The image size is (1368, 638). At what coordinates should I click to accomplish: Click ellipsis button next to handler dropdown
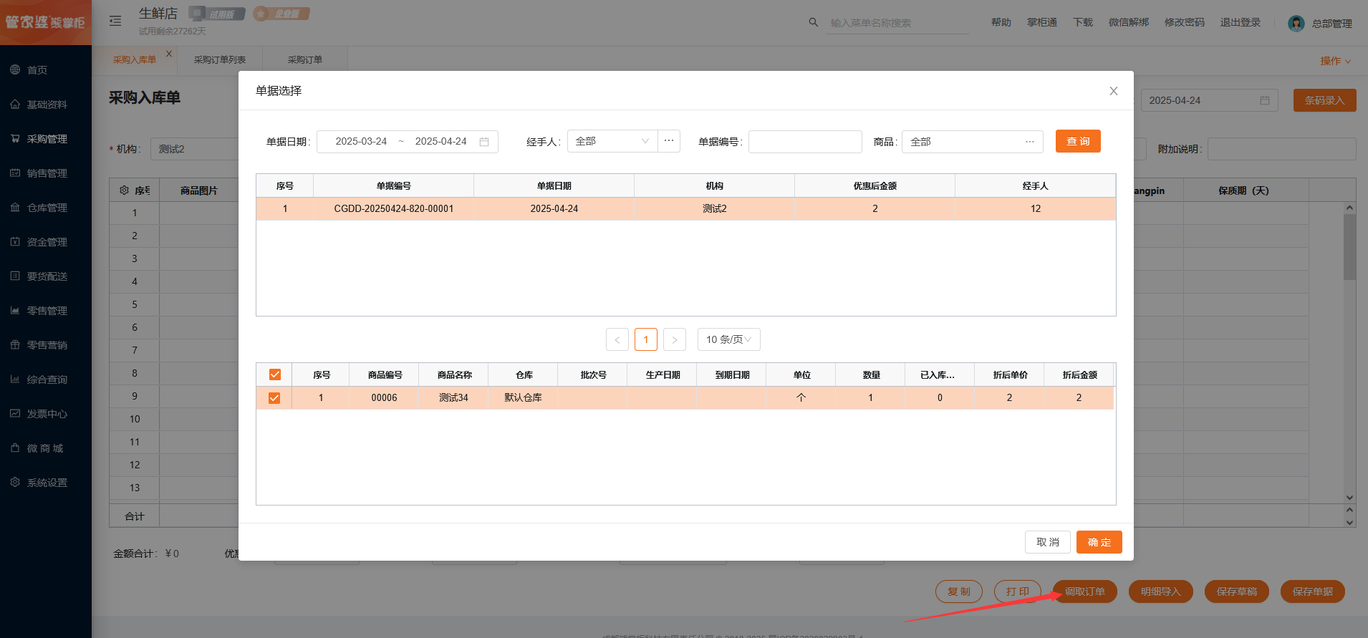[668, 141]
